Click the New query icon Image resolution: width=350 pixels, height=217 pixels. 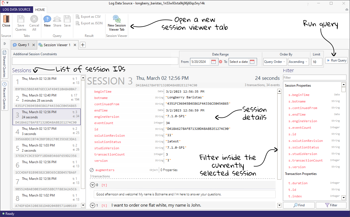click(47, 20)
